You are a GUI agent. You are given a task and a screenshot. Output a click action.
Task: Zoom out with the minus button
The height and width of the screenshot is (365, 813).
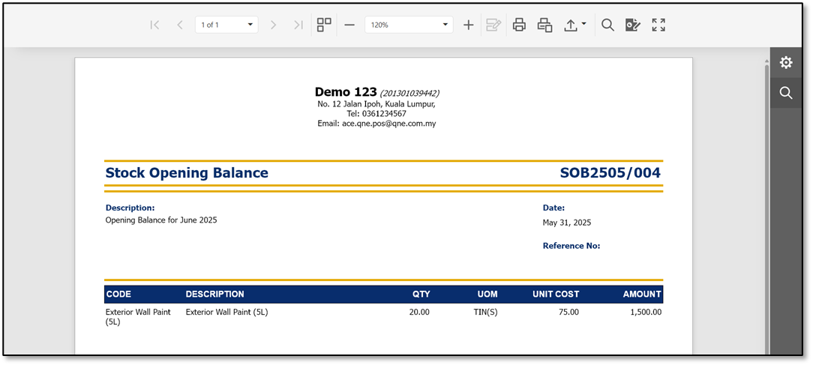pos(349,25)
